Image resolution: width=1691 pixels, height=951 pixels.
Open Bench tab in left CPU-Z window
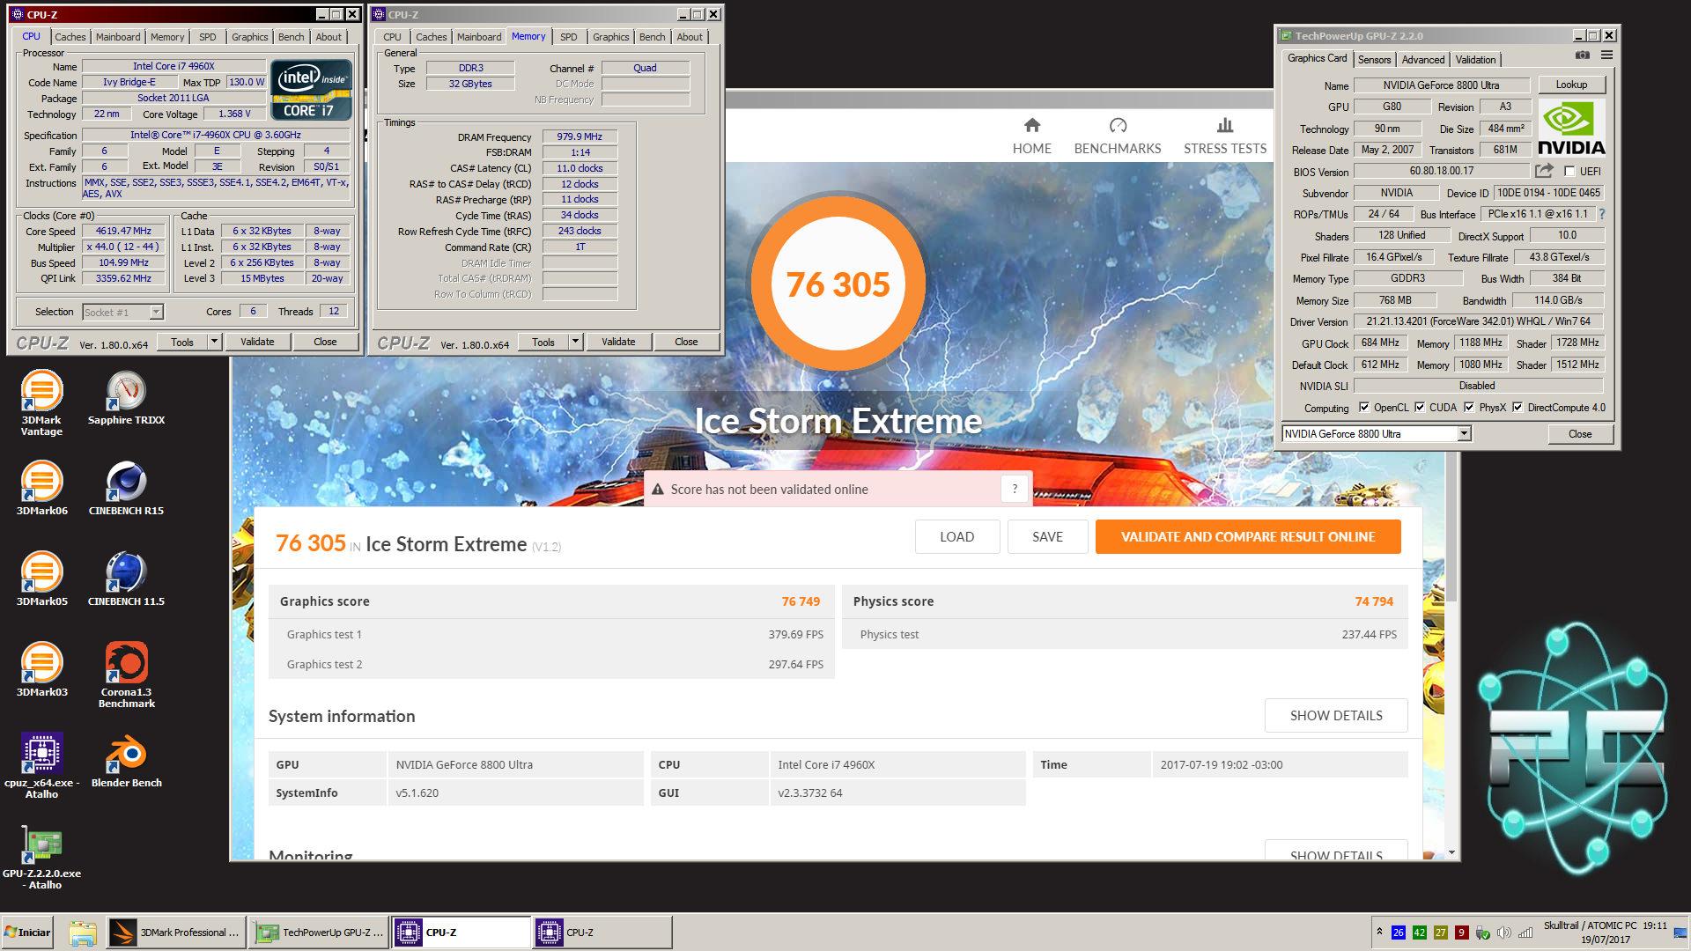(x=292, y=37)
